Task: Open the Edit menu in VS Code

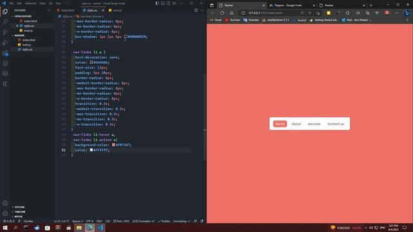Action: pyautogui.click(x=19, y=3)
